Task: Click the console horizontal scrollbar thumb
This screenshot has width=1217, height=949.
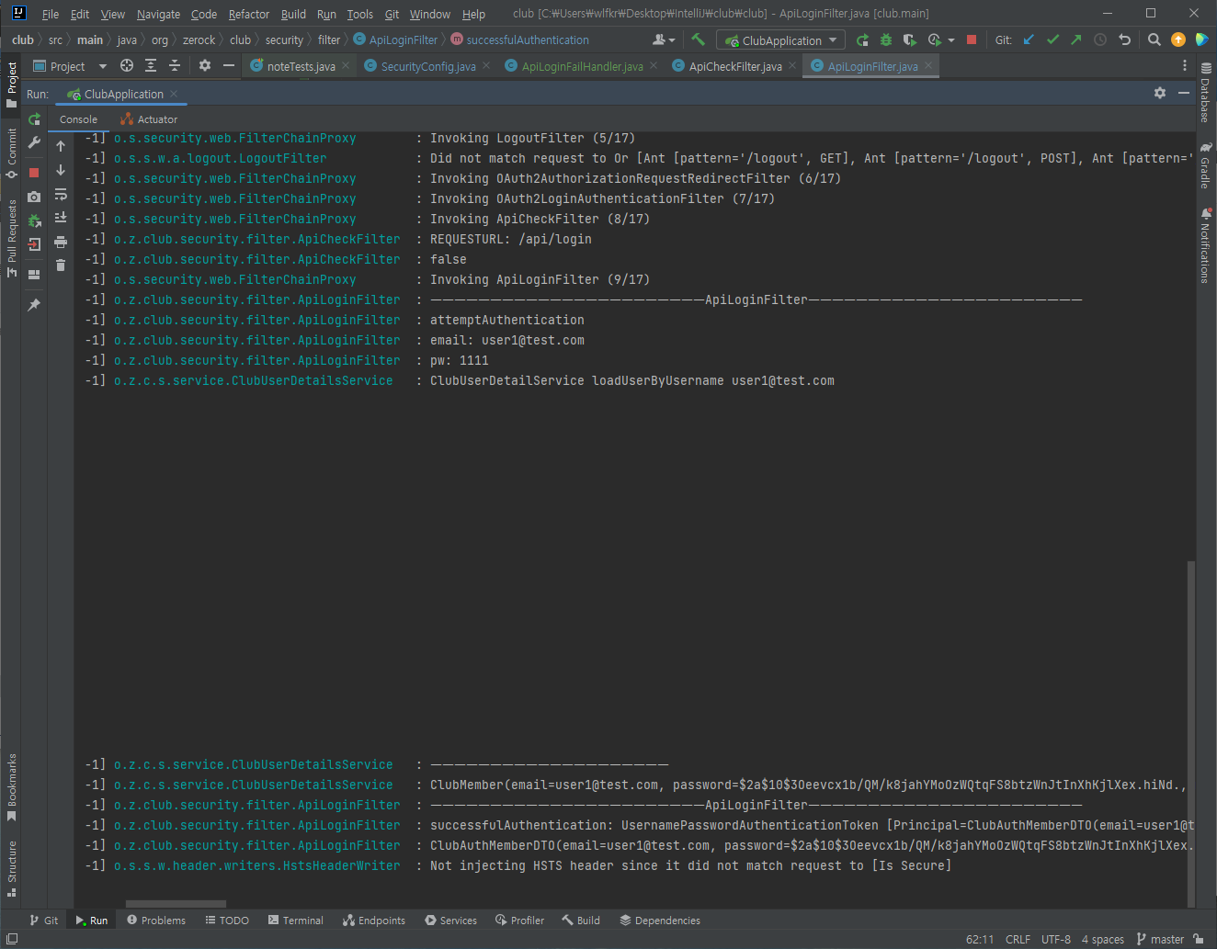Action: pos(176,904)
